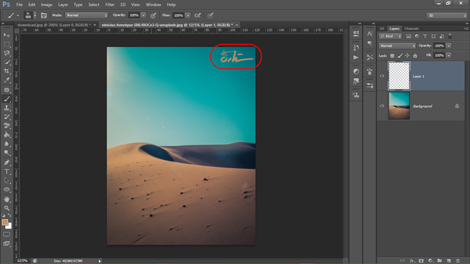Open the Paragraph panel icon
The image size is (470, 264).
click(x=369, y=44)
